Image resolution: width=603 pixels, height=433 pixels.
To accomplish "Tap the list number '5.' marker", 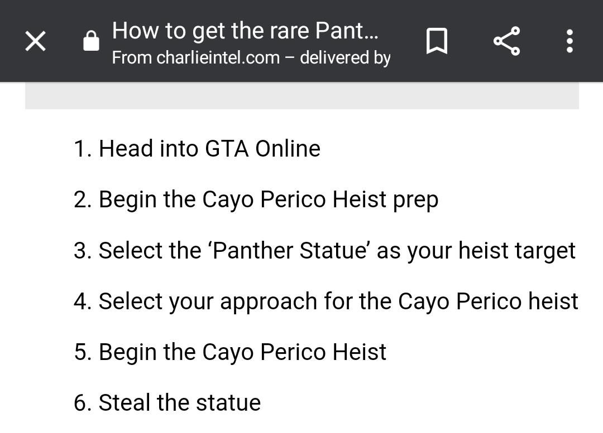I will tap(83, 352).
